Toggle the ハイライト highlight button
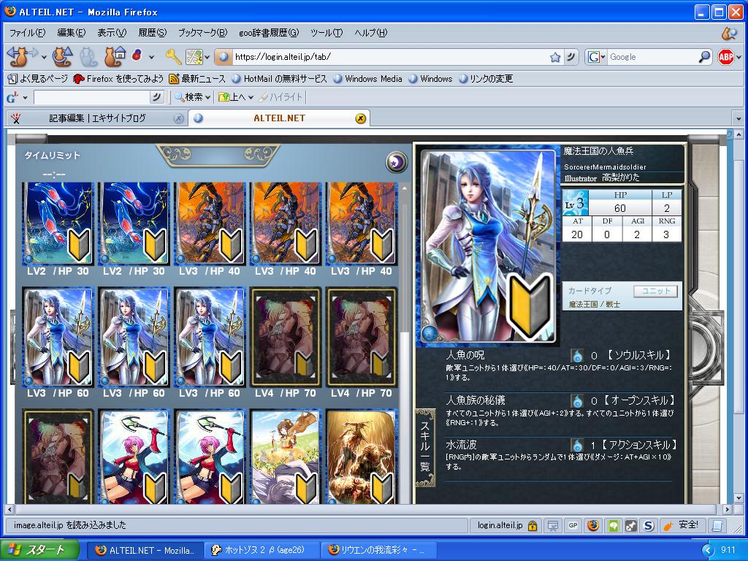The width and height of the screenshot is (748, 561). coord(280,97)
